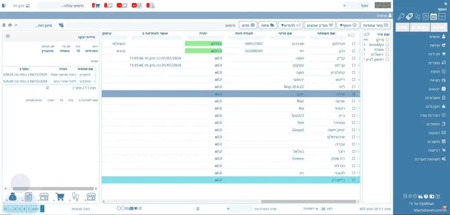
Task: Click the logout icon at top left
Action: (x=4, y=6)
